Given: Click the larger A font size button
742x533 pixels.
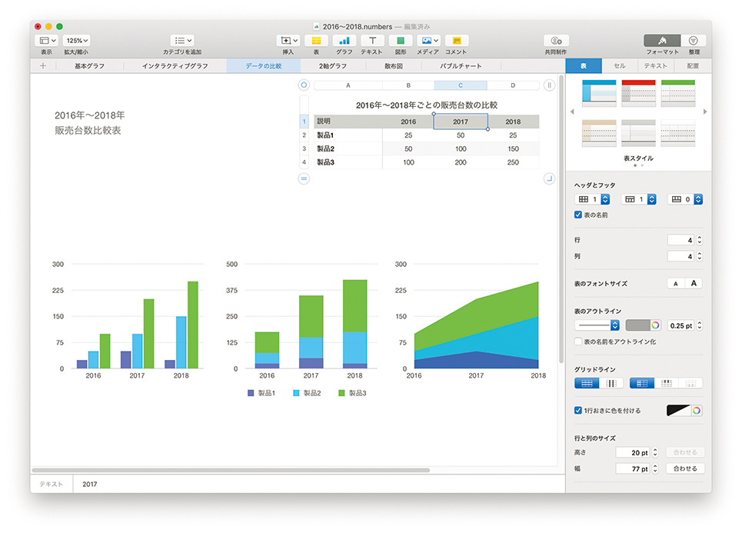Looking at the screenshot, I should (694, 284).
